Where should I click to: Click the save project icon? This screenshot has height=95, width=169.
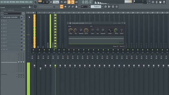160,2
